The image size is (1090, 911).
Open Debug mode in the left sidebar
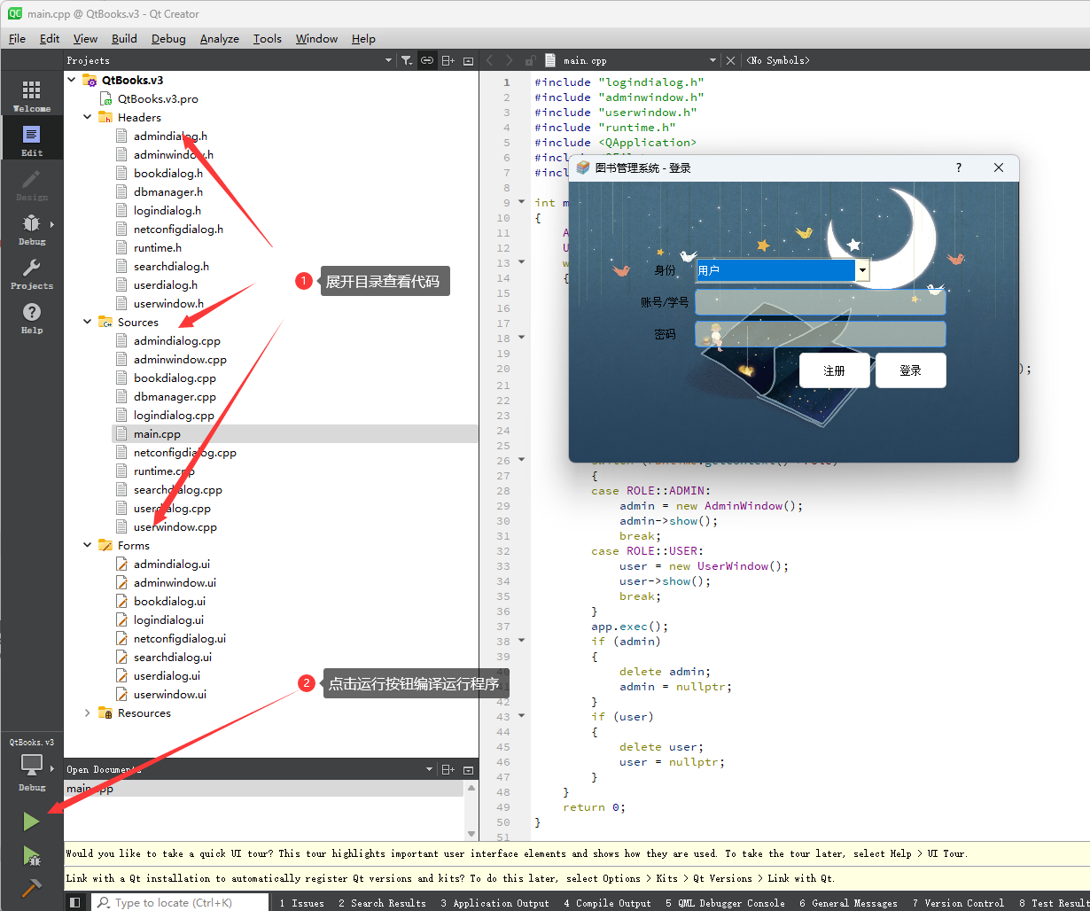(31, 229)
